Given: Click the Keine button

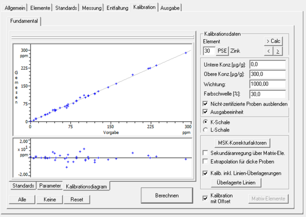Looking at the screenshot, I should (50, 200).
